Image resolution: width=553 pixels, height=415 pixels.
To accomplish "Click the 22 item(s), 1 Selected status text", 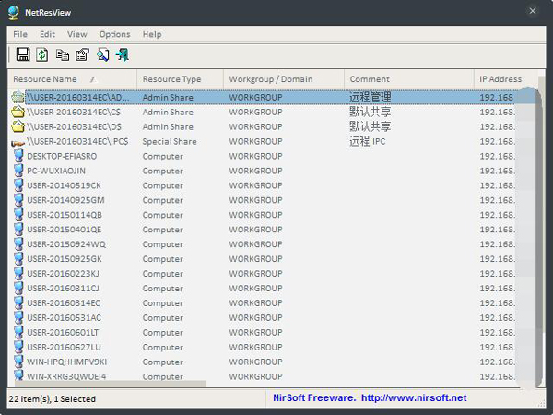I will point(53,399).
